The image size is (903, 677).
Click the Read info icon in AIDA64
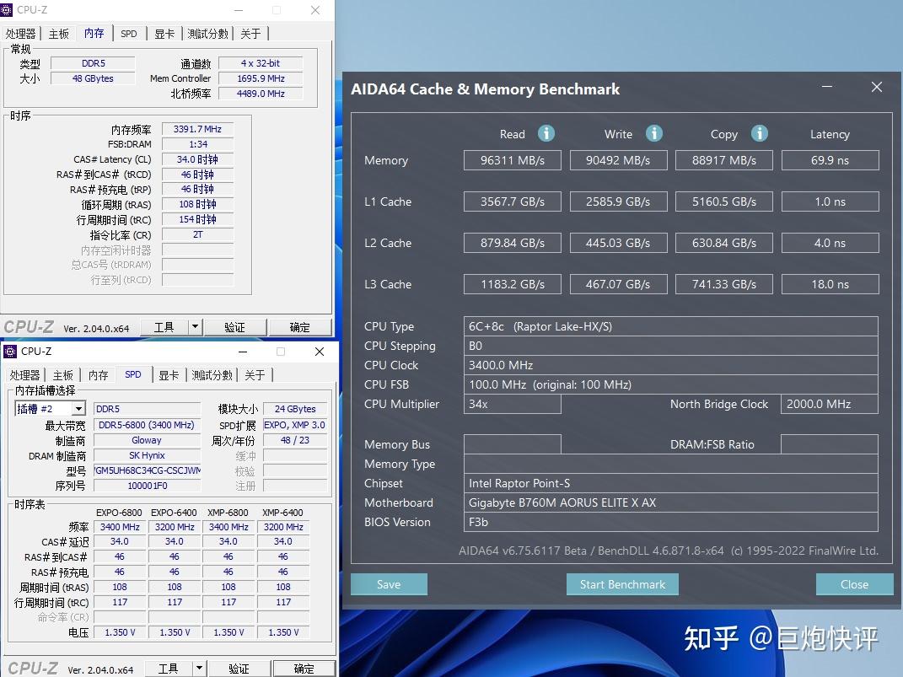546,133
